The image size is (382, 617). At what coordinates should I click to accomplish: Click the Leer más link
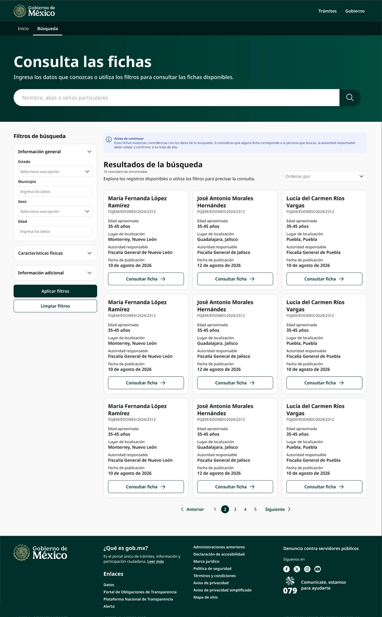[x=156, y=561]
